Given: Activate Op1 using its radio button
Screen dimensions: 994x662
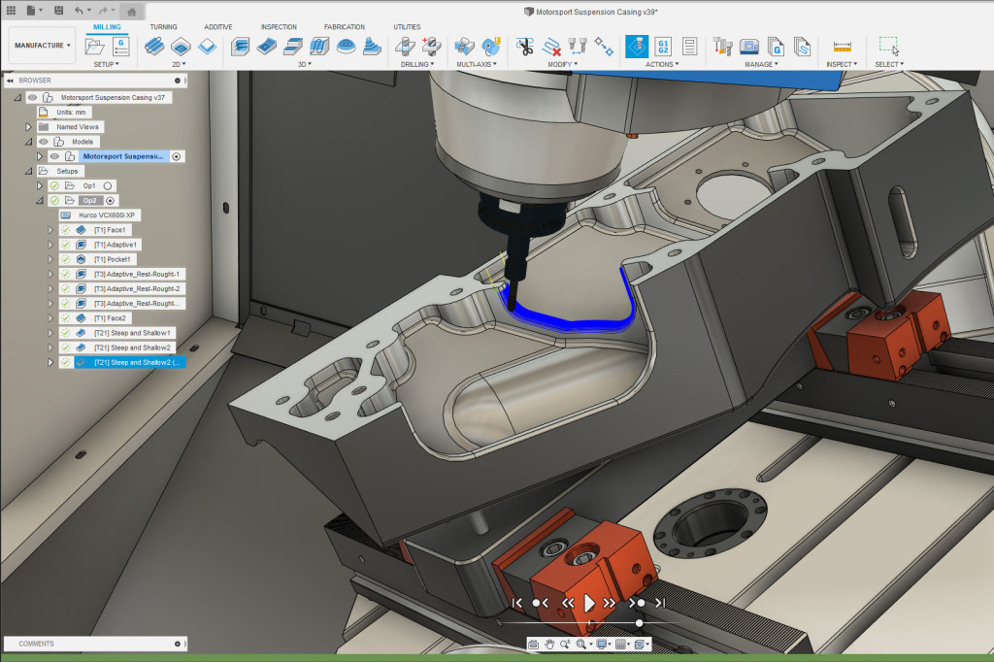Looking at the screenshot, I should pyautogui.click(x=107, y=186).
